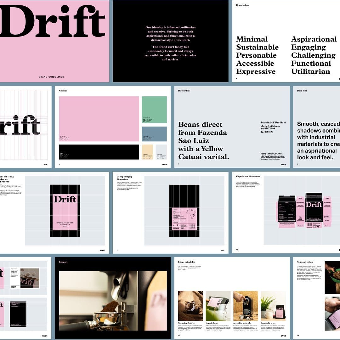Select the word "Utilitarian" in brand values
The width and height of the screenshot is (340, 340).
tap(310, 71)
